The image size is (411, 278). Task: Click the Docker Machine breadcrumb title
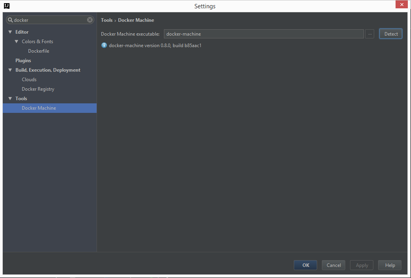[136, 20]
